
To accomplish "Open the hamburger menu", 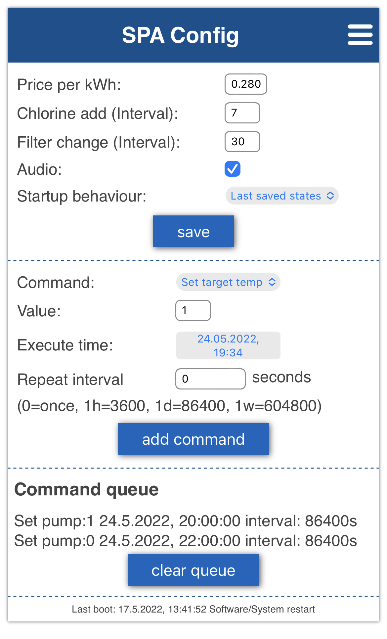I will [x=360, y=35].
